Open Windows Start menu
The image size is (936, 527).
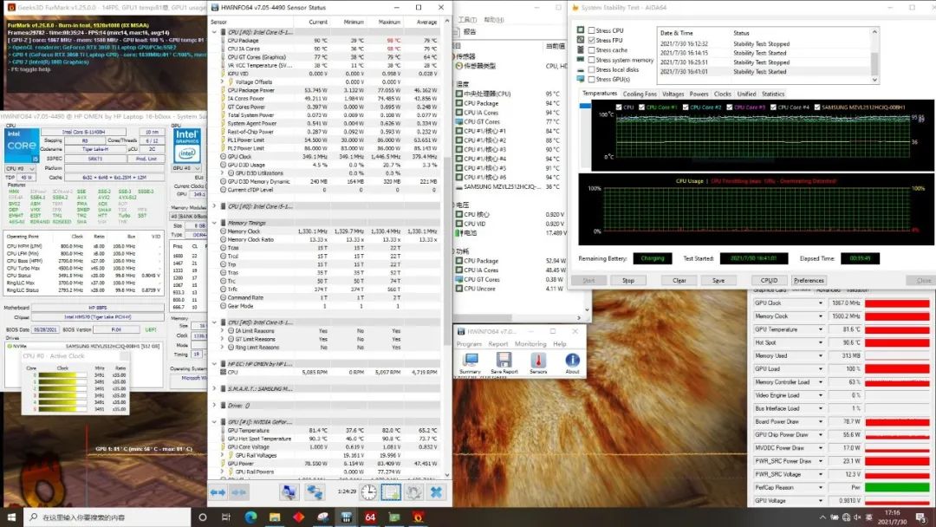click(11, 517)
